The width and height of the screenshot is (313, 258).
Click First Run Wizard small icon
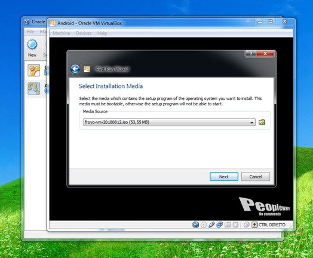[x=87, y=69]
